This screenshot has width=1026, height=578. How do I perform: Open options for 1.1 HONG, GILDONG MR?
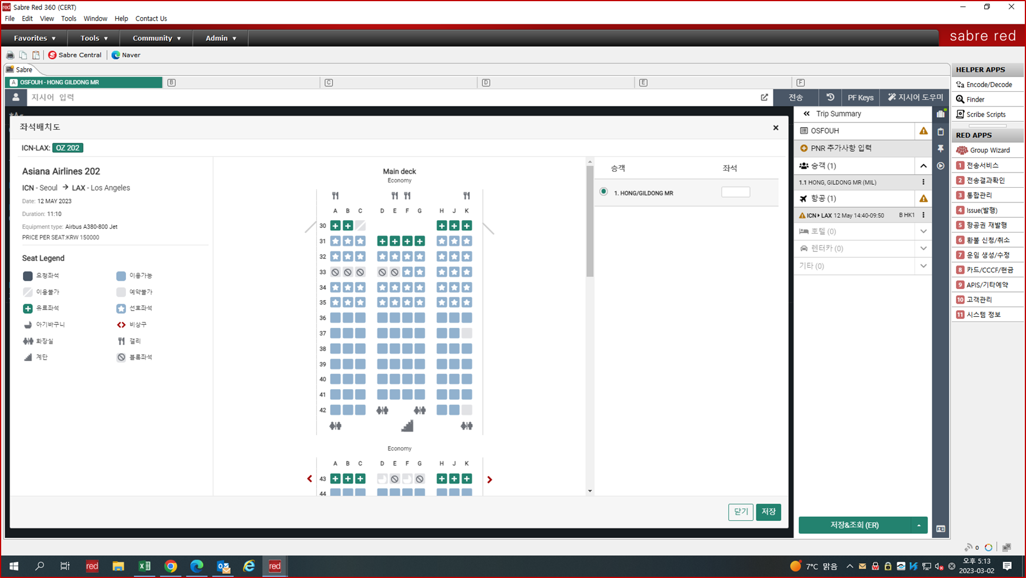(923, 182)
